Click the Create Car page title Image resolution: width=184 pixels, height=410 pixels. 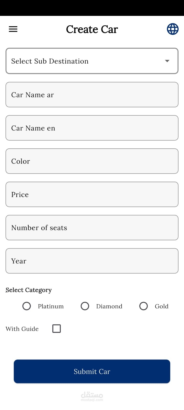coord(92,29)
